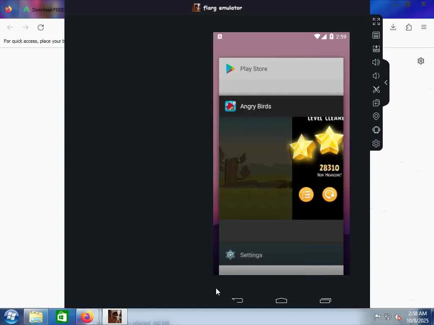
Task: Click the Firefox reload button
Action: [x=41, y=28]
